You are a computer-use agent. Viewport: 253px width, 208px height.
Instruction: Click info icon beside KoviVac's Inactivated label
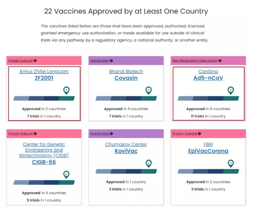tap(111, 134)
